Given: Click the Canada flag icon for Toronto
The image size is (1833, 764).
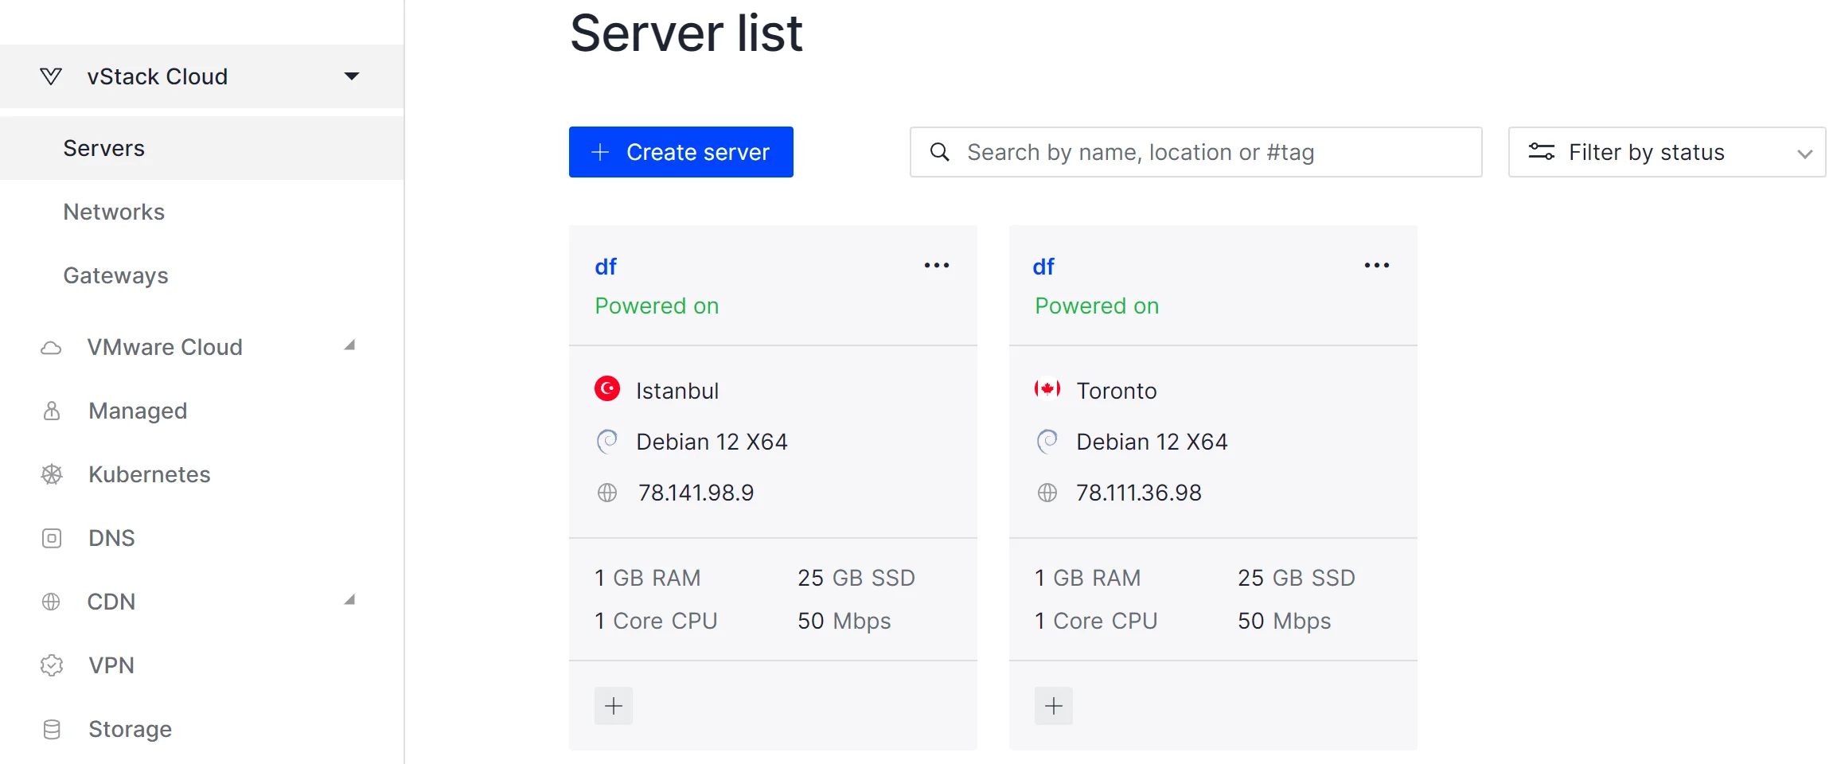Looking at the screenshot, I should tap(1047, 389).
